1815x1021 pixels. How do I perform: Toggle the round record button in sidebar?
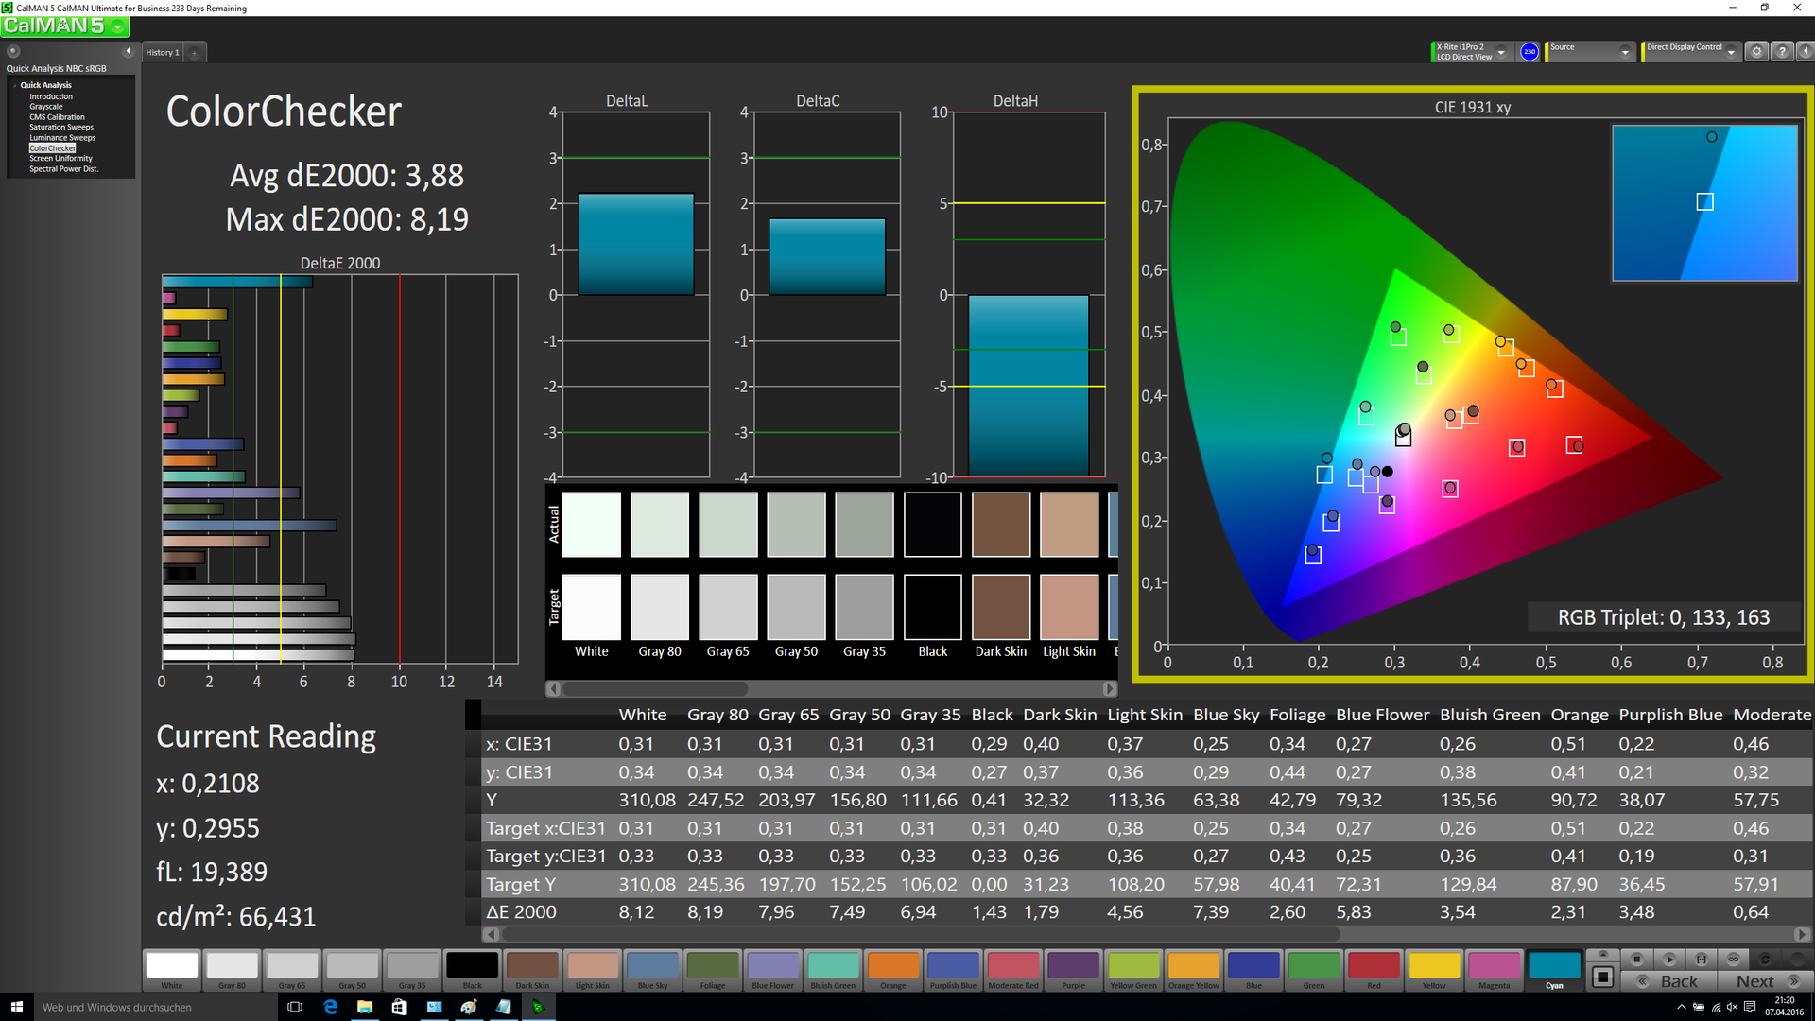13,51
